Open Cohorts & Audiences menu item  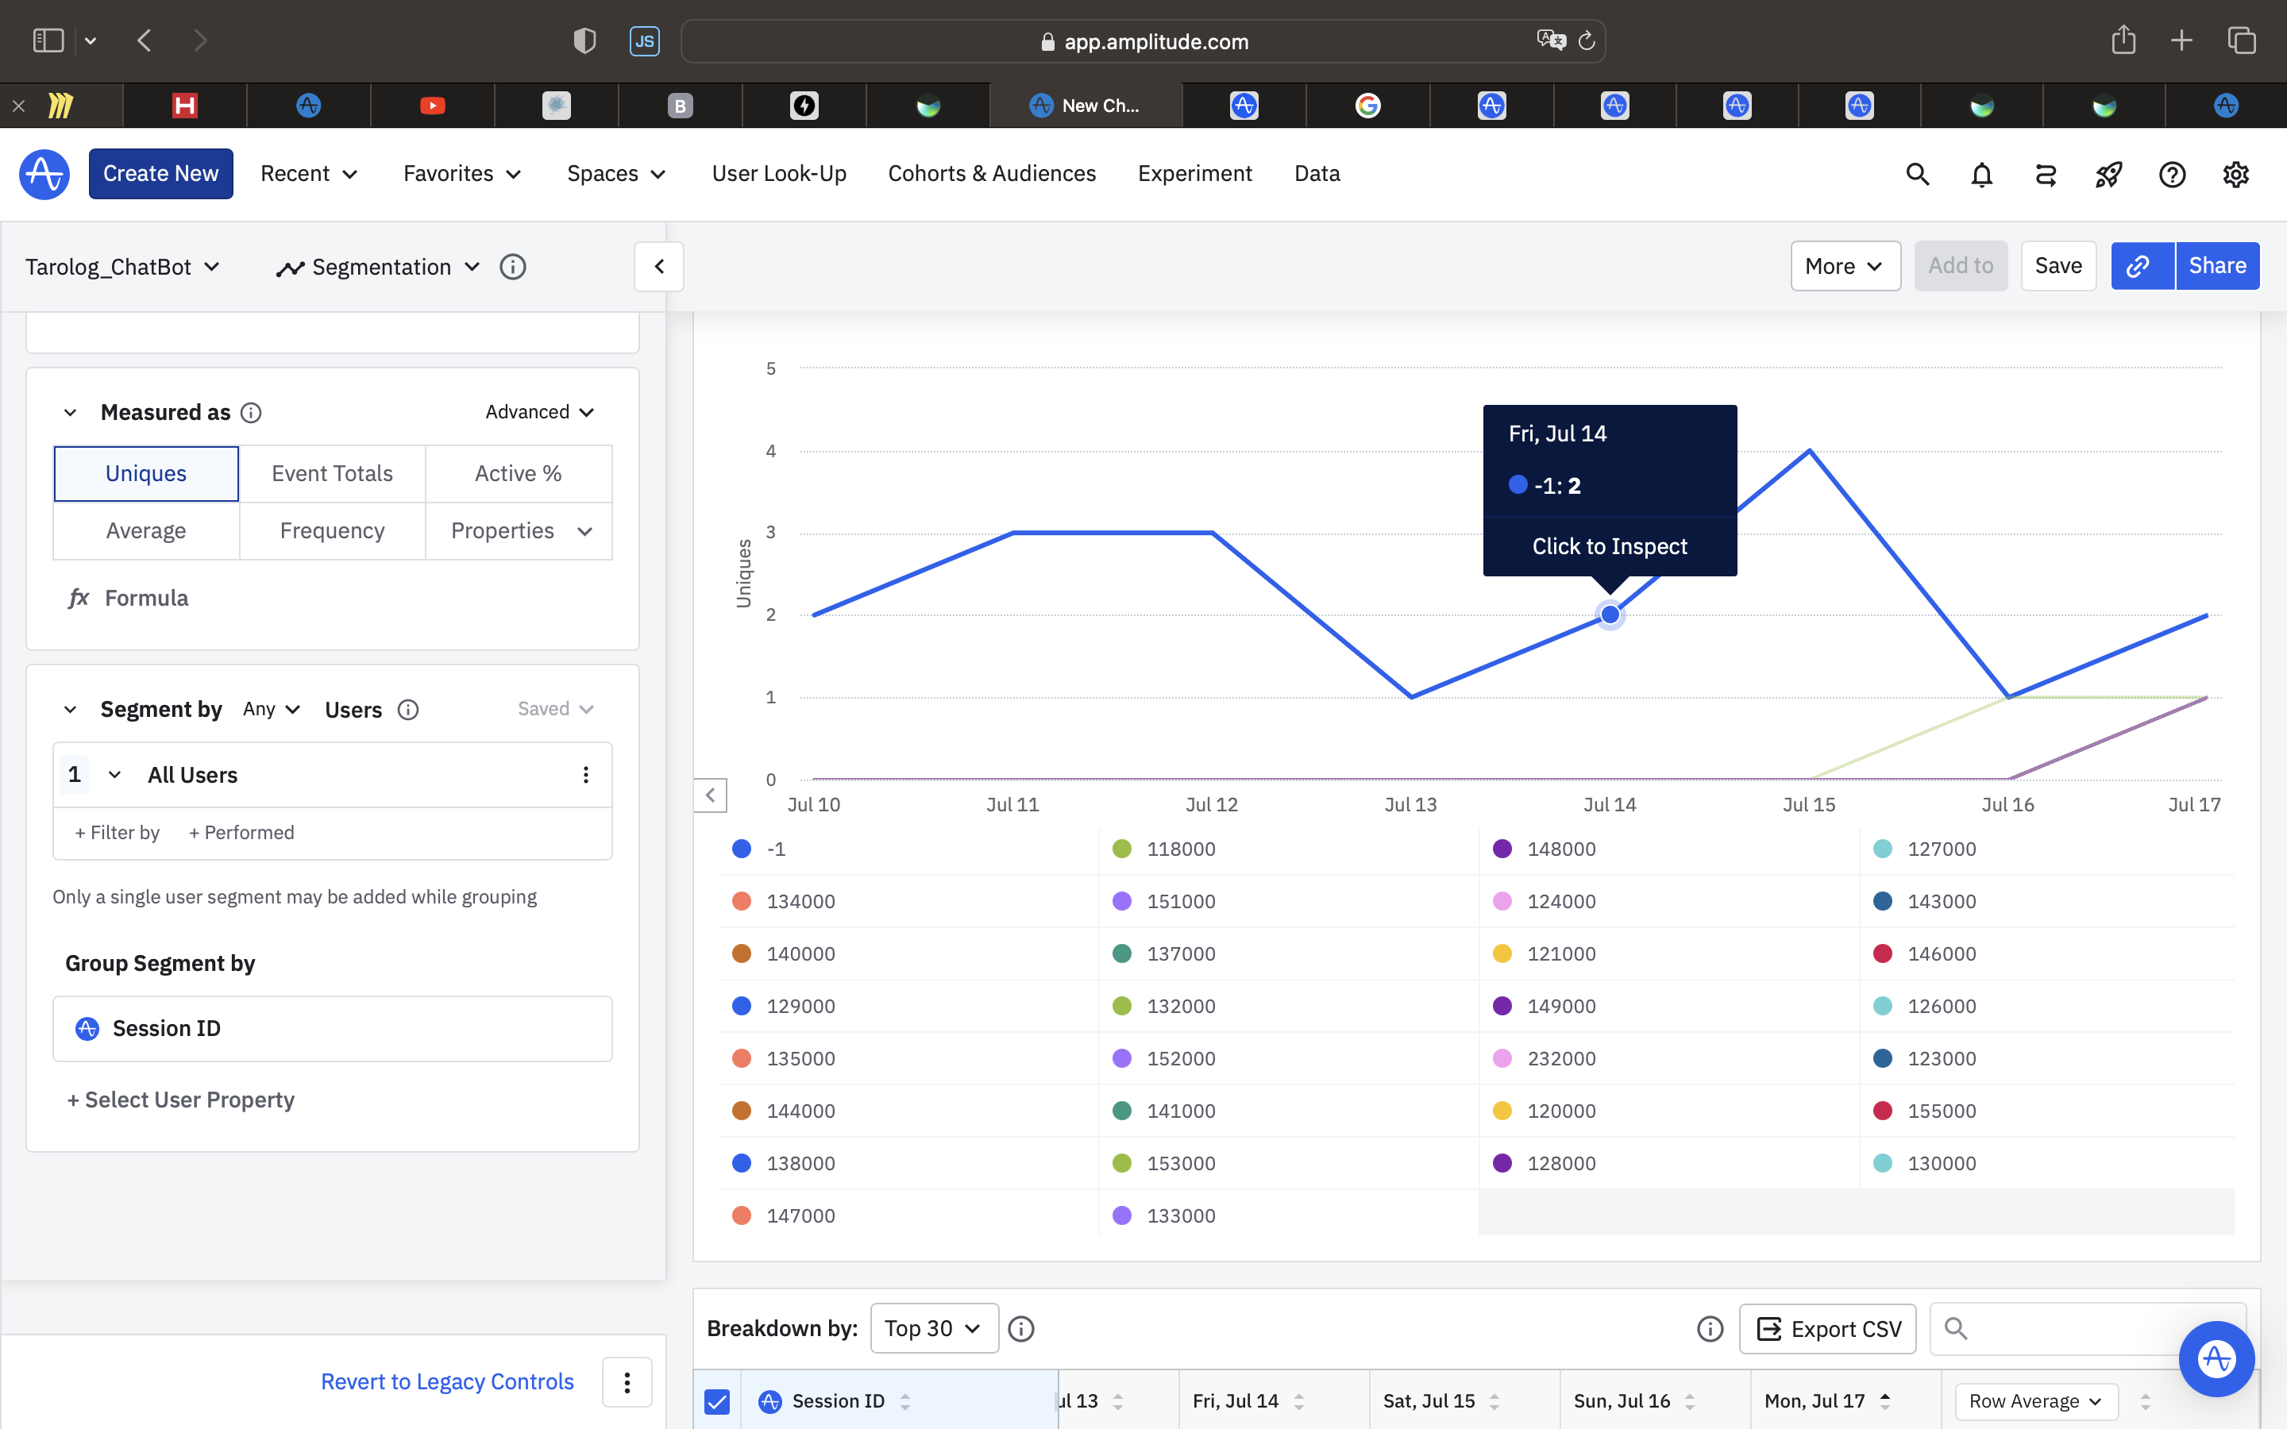tap(991, 174)
